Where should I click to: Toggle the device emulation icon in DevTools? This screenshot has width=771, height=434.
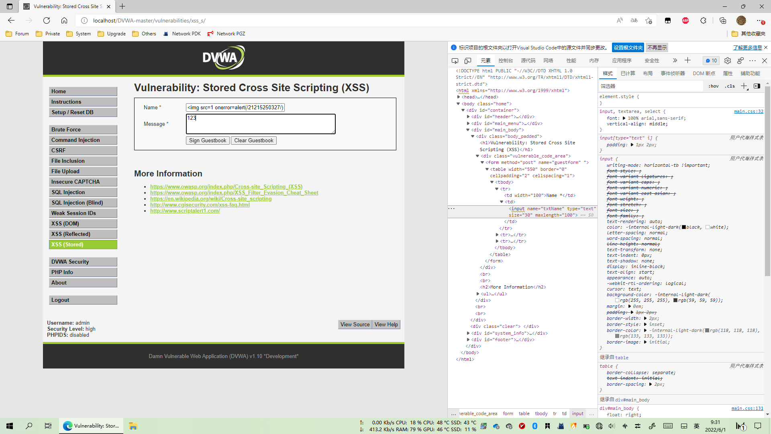point(468,61)
